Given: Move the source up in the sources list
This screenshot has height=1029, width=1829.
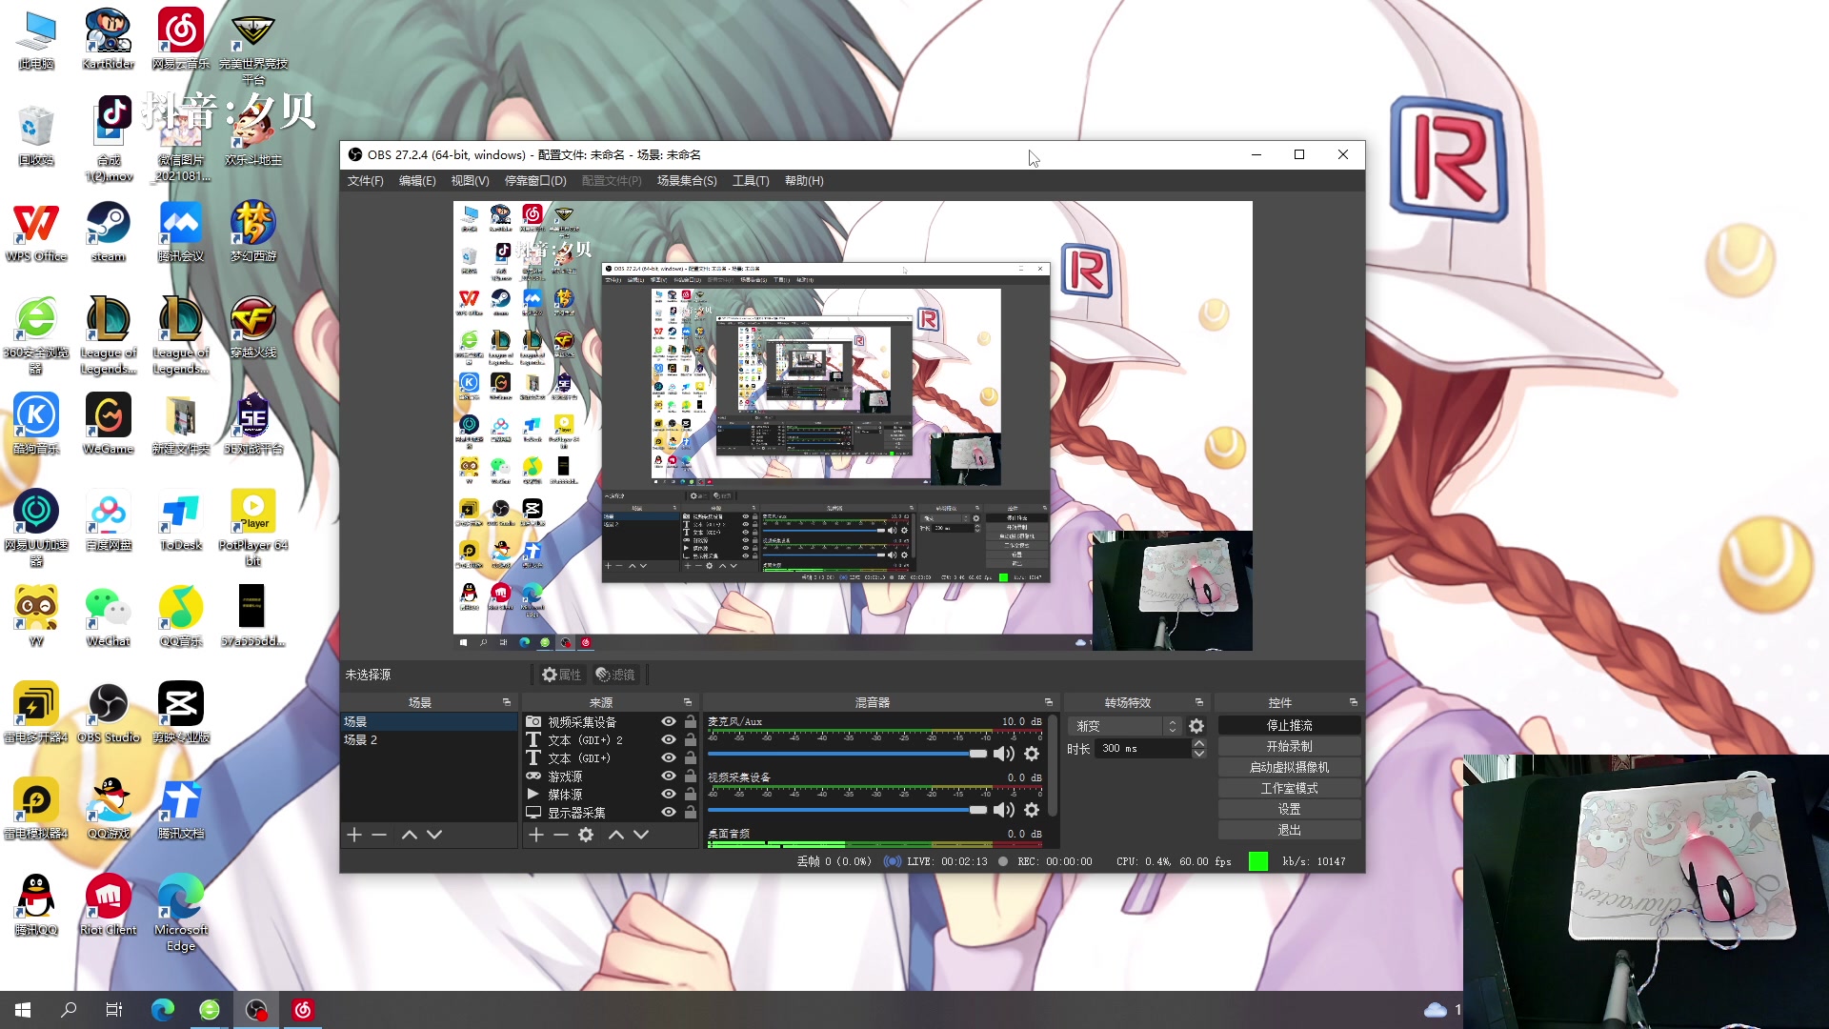Looking at the screenshot, I should coord(616,835).
